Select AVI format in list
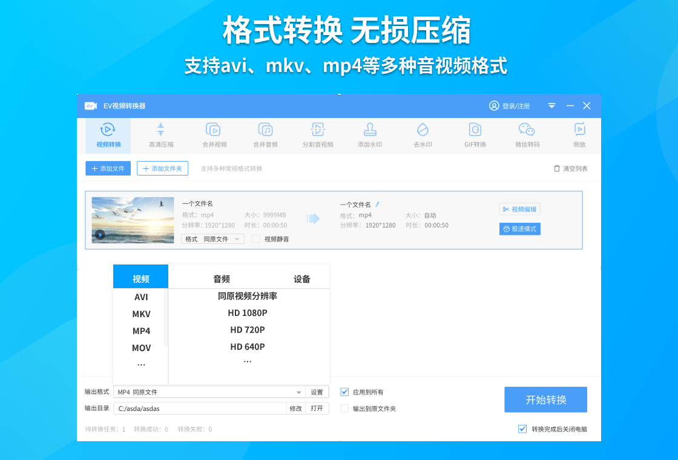 pos(141,297)
